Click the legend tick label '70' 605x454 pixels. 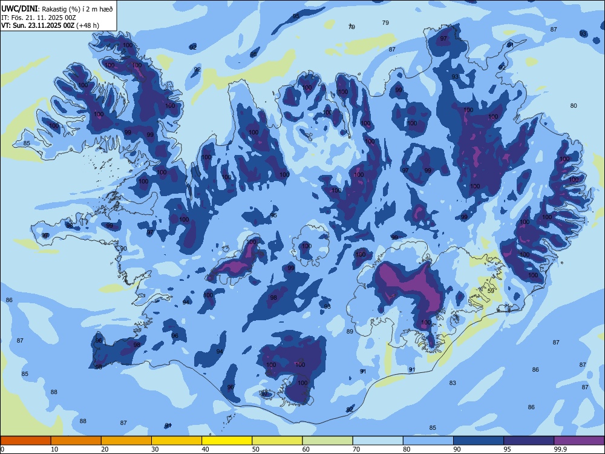click(x=356, y=449)
